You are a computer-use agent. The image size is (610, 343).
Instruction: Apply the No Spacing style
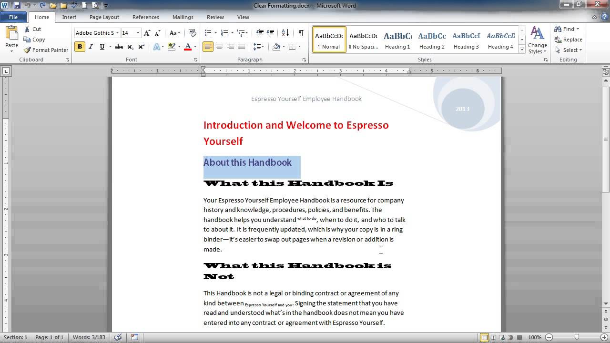click(x=363, y=40)
